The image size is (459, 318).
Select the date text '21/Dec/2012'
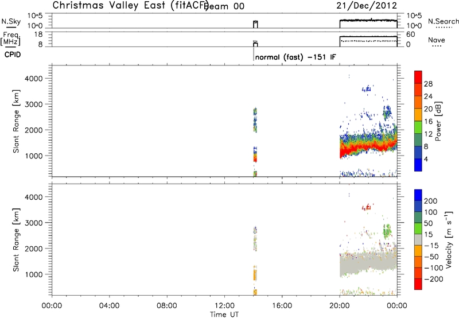(367, 6)
